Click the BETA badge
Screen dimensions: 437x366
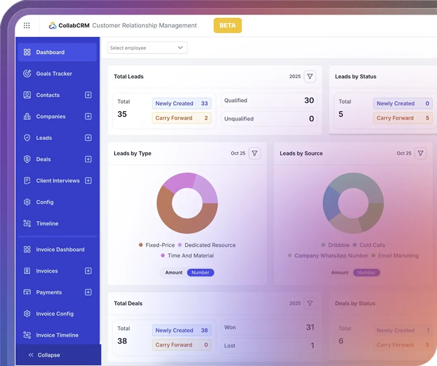tap(227, 25)
